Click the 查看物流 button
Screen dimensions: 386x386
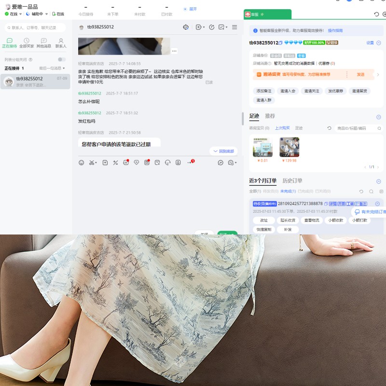coord(312,221)
